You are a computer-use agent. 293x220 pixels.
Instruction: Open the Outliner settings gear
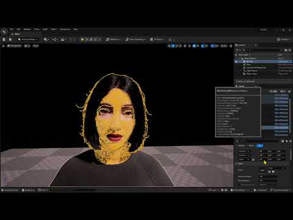pyautogui.click(x=290, y=50)
